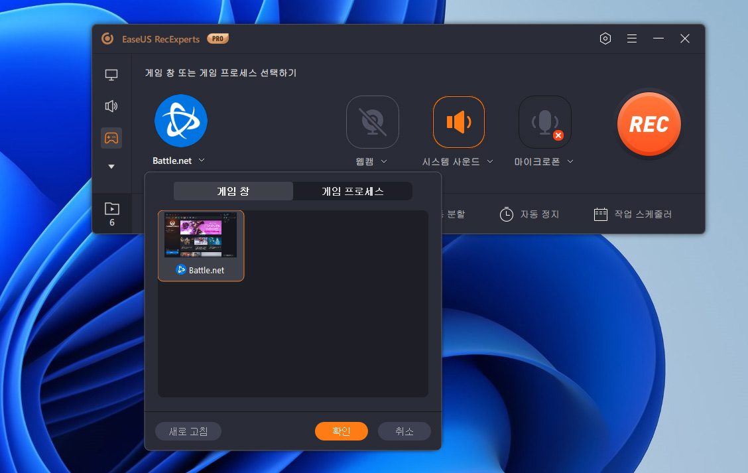Expand the 시스템 사운드 dropdown chevron
Viewport: 748px width, 473px height.
coord(490,162)
